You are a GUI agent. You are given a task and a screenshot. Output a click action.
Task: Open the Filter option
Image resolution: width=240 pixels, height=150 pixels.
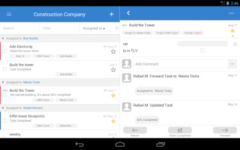click(x=60, y=28)
